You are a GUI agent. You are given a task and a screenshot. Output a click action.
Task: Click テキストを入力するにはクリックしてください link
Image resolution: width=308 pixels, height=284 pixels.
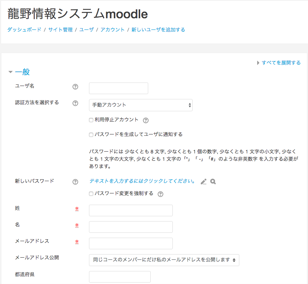point(142,181)
